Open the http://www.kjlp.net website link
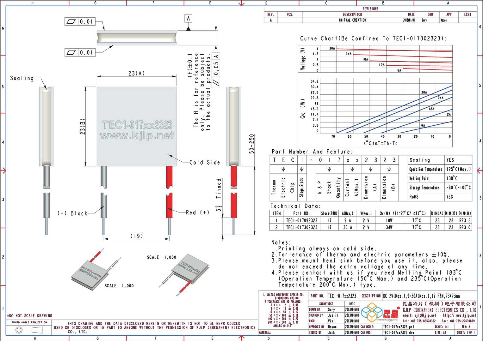483x341 pixels. pyautogui.click(x=459, y=315)
